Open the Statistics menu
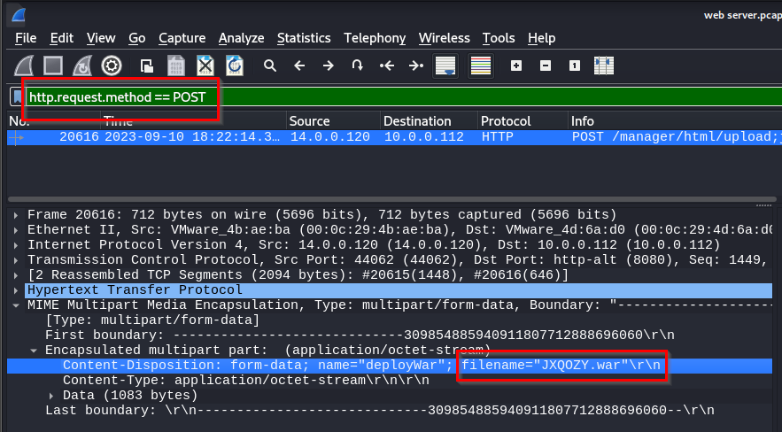Image resolution: width=782 pixels, height=432 pixels. point(303,38)
